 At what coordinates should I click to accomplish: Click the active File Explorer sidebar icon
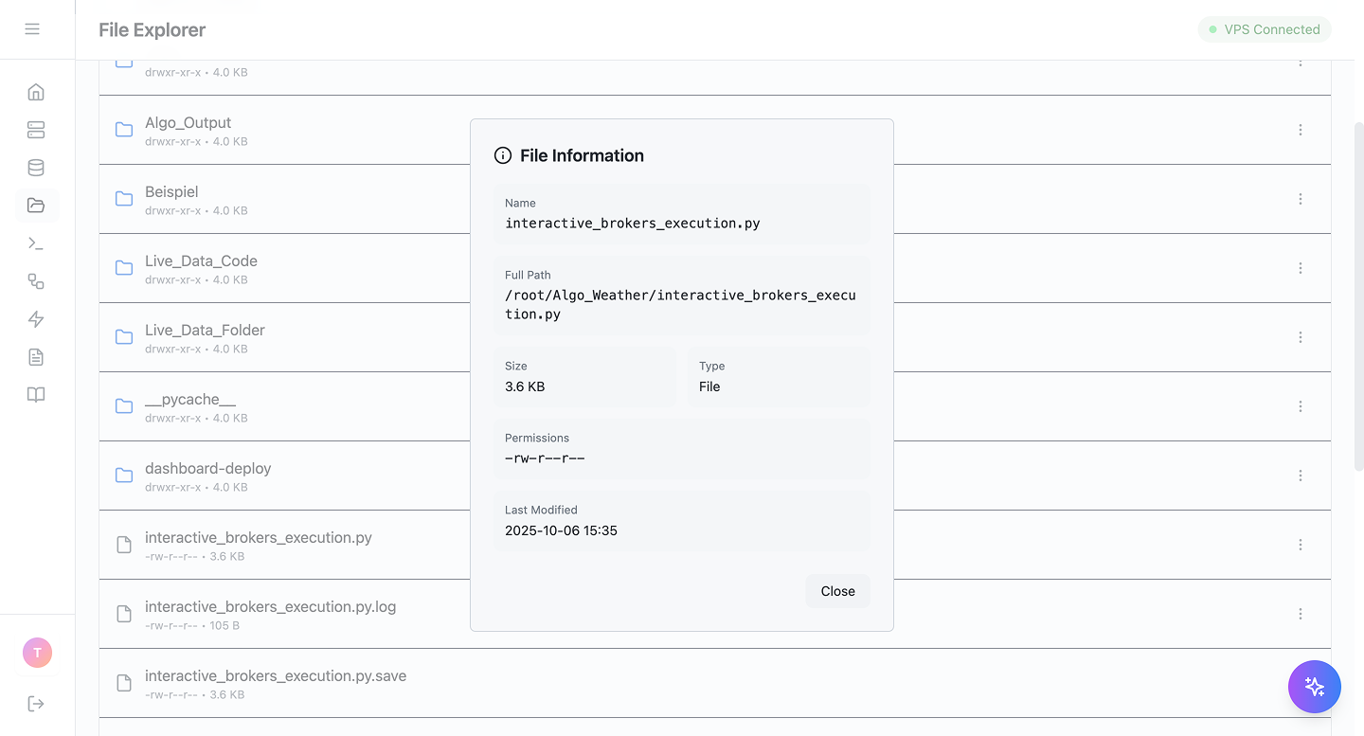tap(35, 206)
